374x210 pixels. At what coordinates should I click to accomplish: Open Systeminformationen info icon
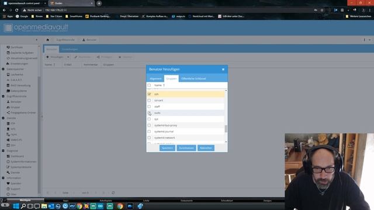tap(8, 162)
